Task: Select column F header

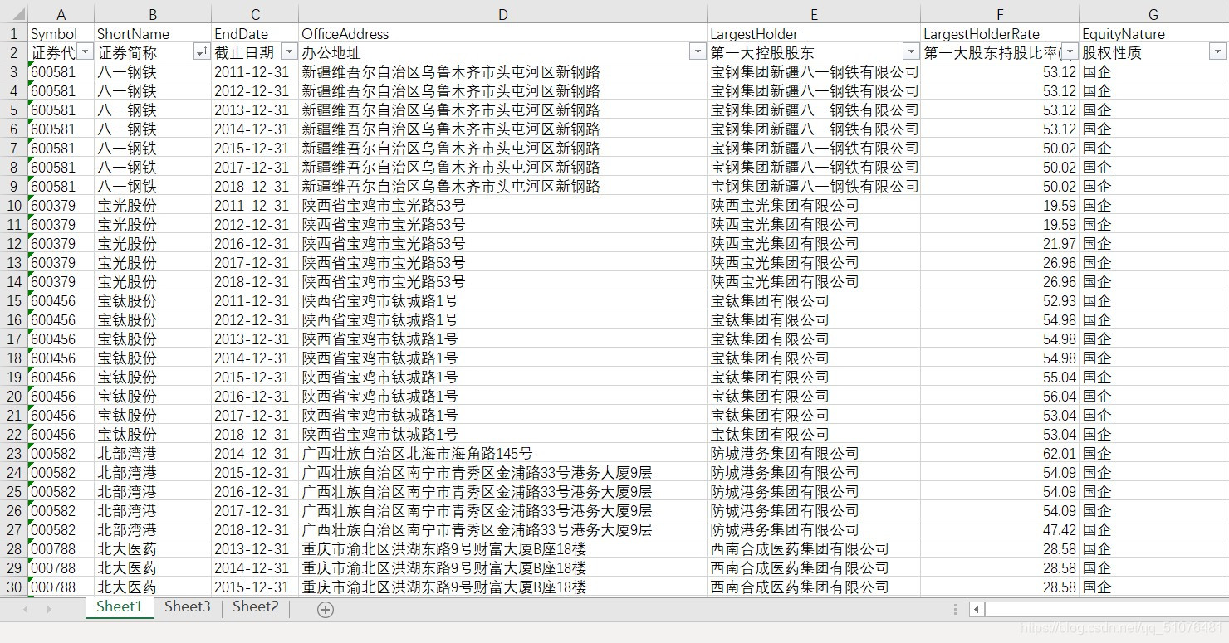Action: point(1000,14)
